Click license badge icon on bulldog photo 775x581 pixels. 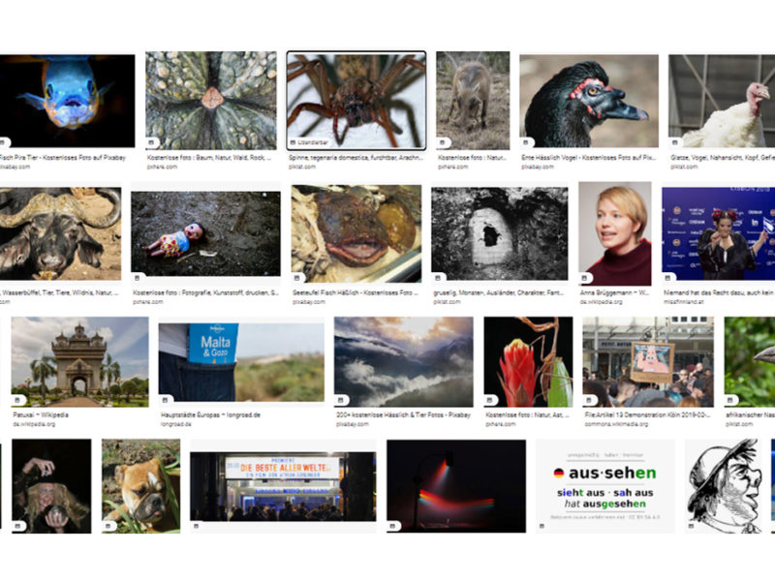click(108, 526)
